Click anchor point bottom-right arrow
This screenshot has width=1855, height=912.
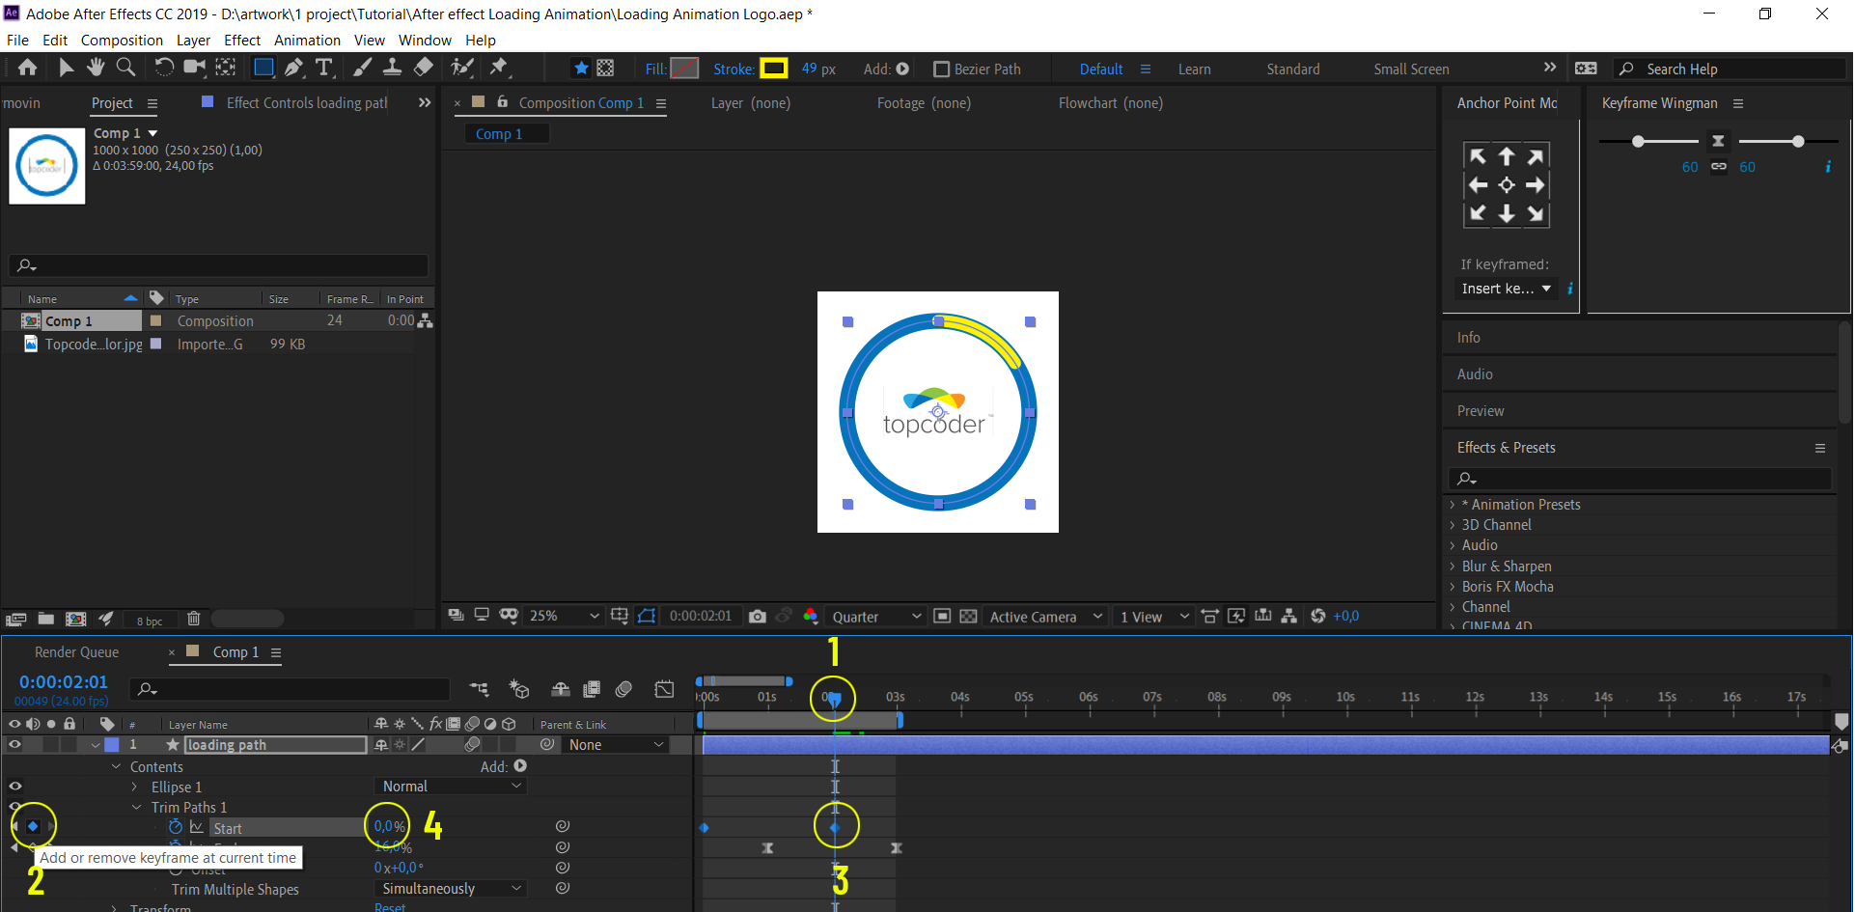tap(1536, 213)
